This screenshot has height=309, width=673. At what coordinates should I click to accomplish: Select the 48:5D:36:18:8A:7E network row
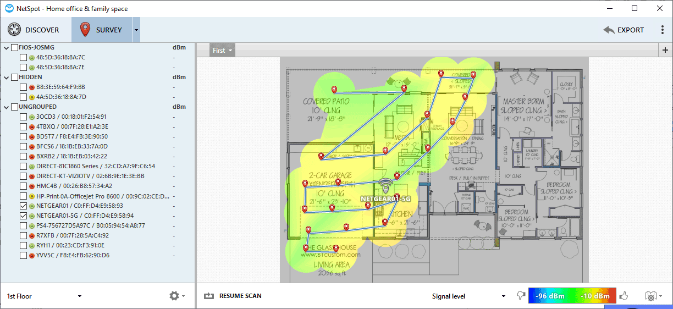point(98,67)
